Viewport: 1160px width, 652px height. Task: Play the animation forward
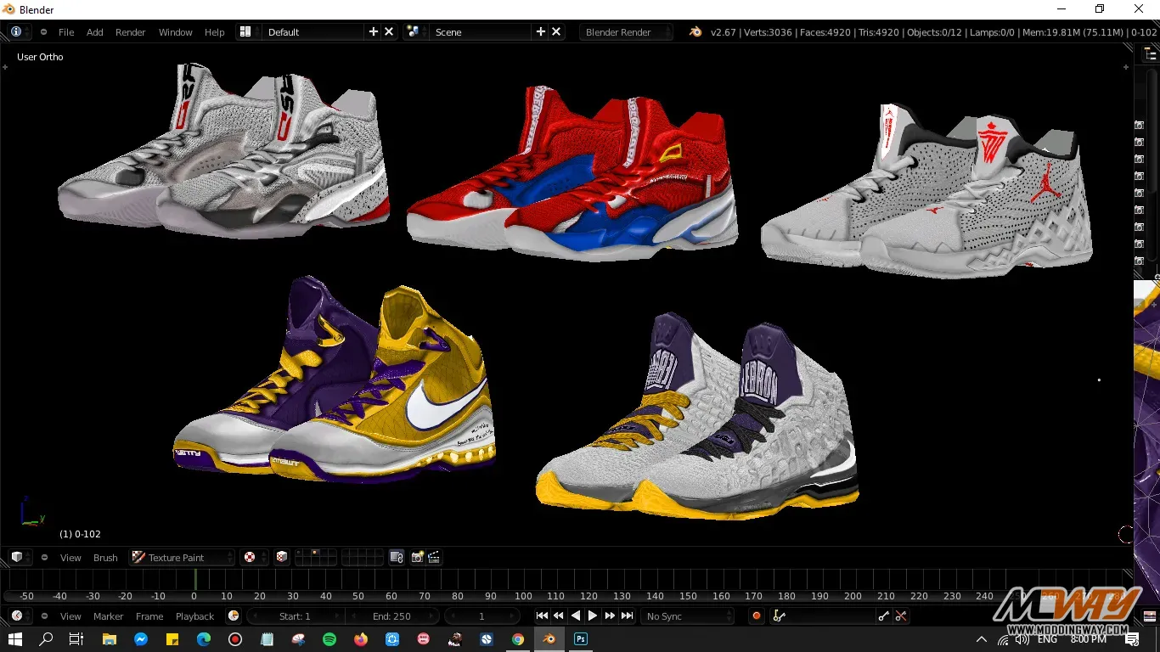[593, 616]
